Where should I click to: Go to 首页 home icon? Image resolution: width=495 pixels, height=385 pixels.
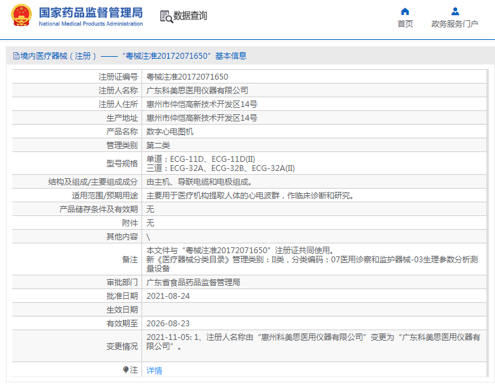pyautogui.click(x=405, y=12)
